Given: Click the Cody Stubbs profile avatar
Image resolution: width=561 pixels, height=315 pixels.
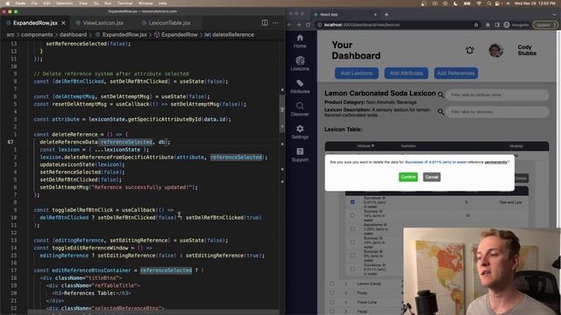Looking at the screenshot, I should 496,51.
